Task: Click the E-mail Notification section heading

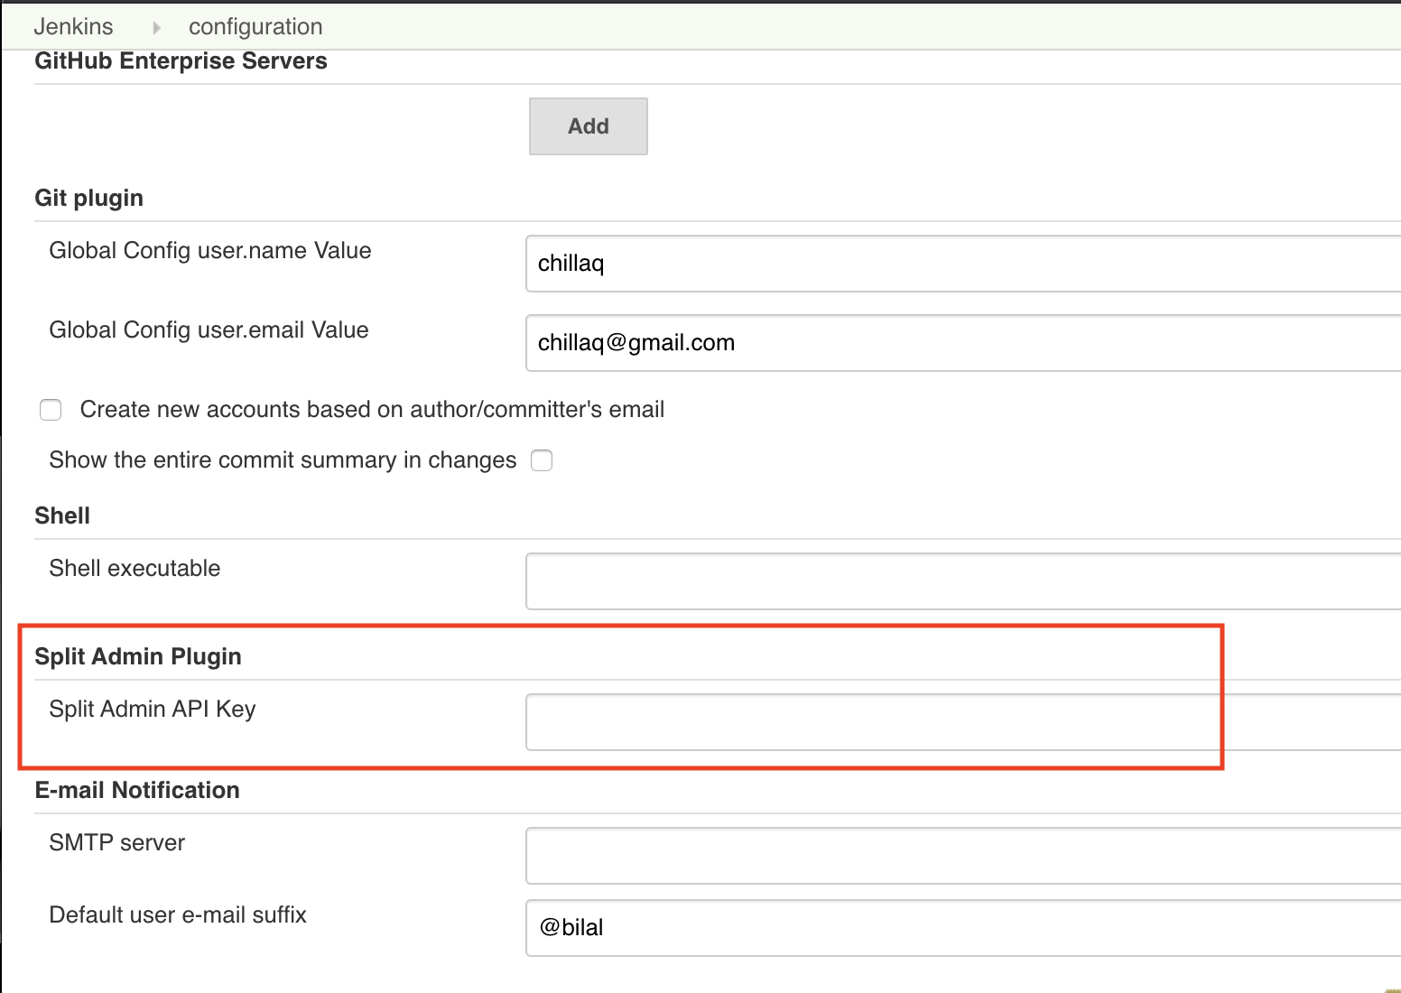Action: coord(137,790)
